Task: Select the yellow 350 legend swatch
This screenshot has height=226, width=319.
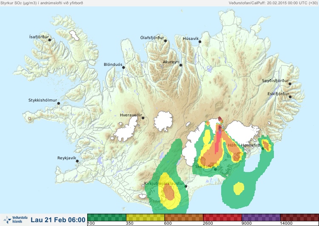Action: (x=145, y=218)
